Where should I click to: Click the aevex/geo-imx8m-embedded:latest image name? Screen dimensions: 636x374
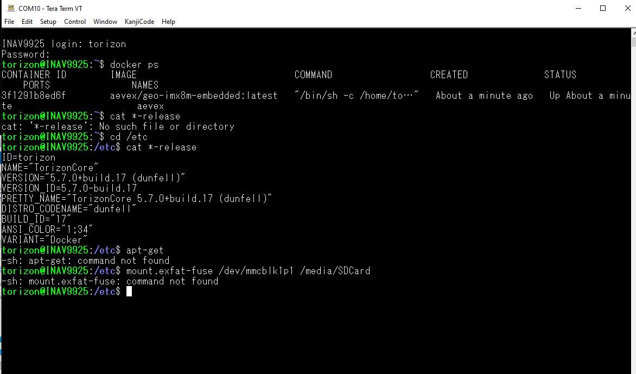[194, 96]
